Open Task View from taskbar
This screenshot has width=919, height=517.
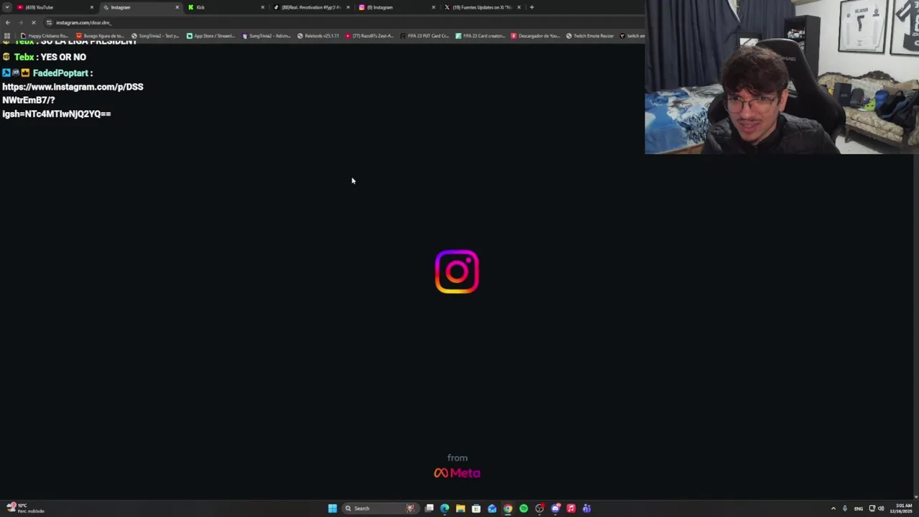click(x=429, y=508)
